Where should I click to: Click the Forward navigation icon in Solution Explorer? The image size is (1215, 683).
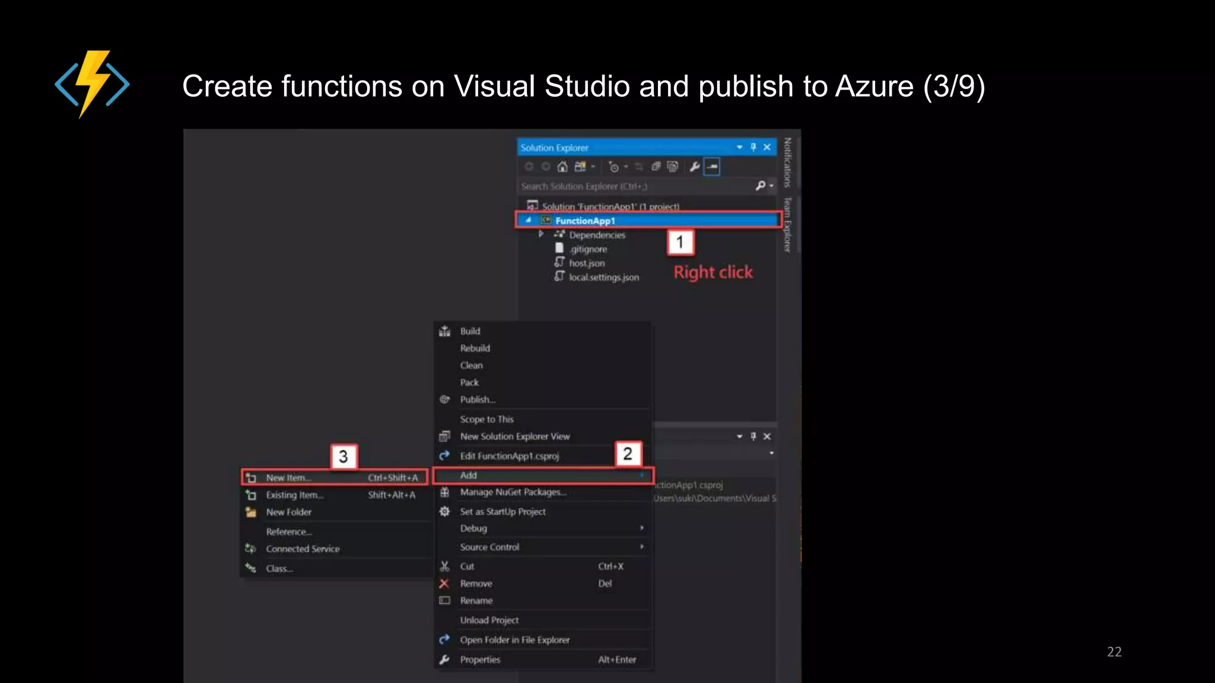tap(546, 167)
